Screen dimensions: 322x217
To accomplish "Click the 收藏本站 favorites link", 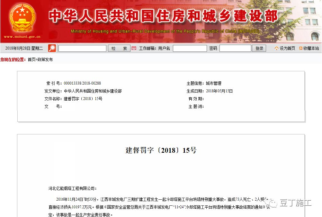I will pyautogui.click(x=310, y=48).
